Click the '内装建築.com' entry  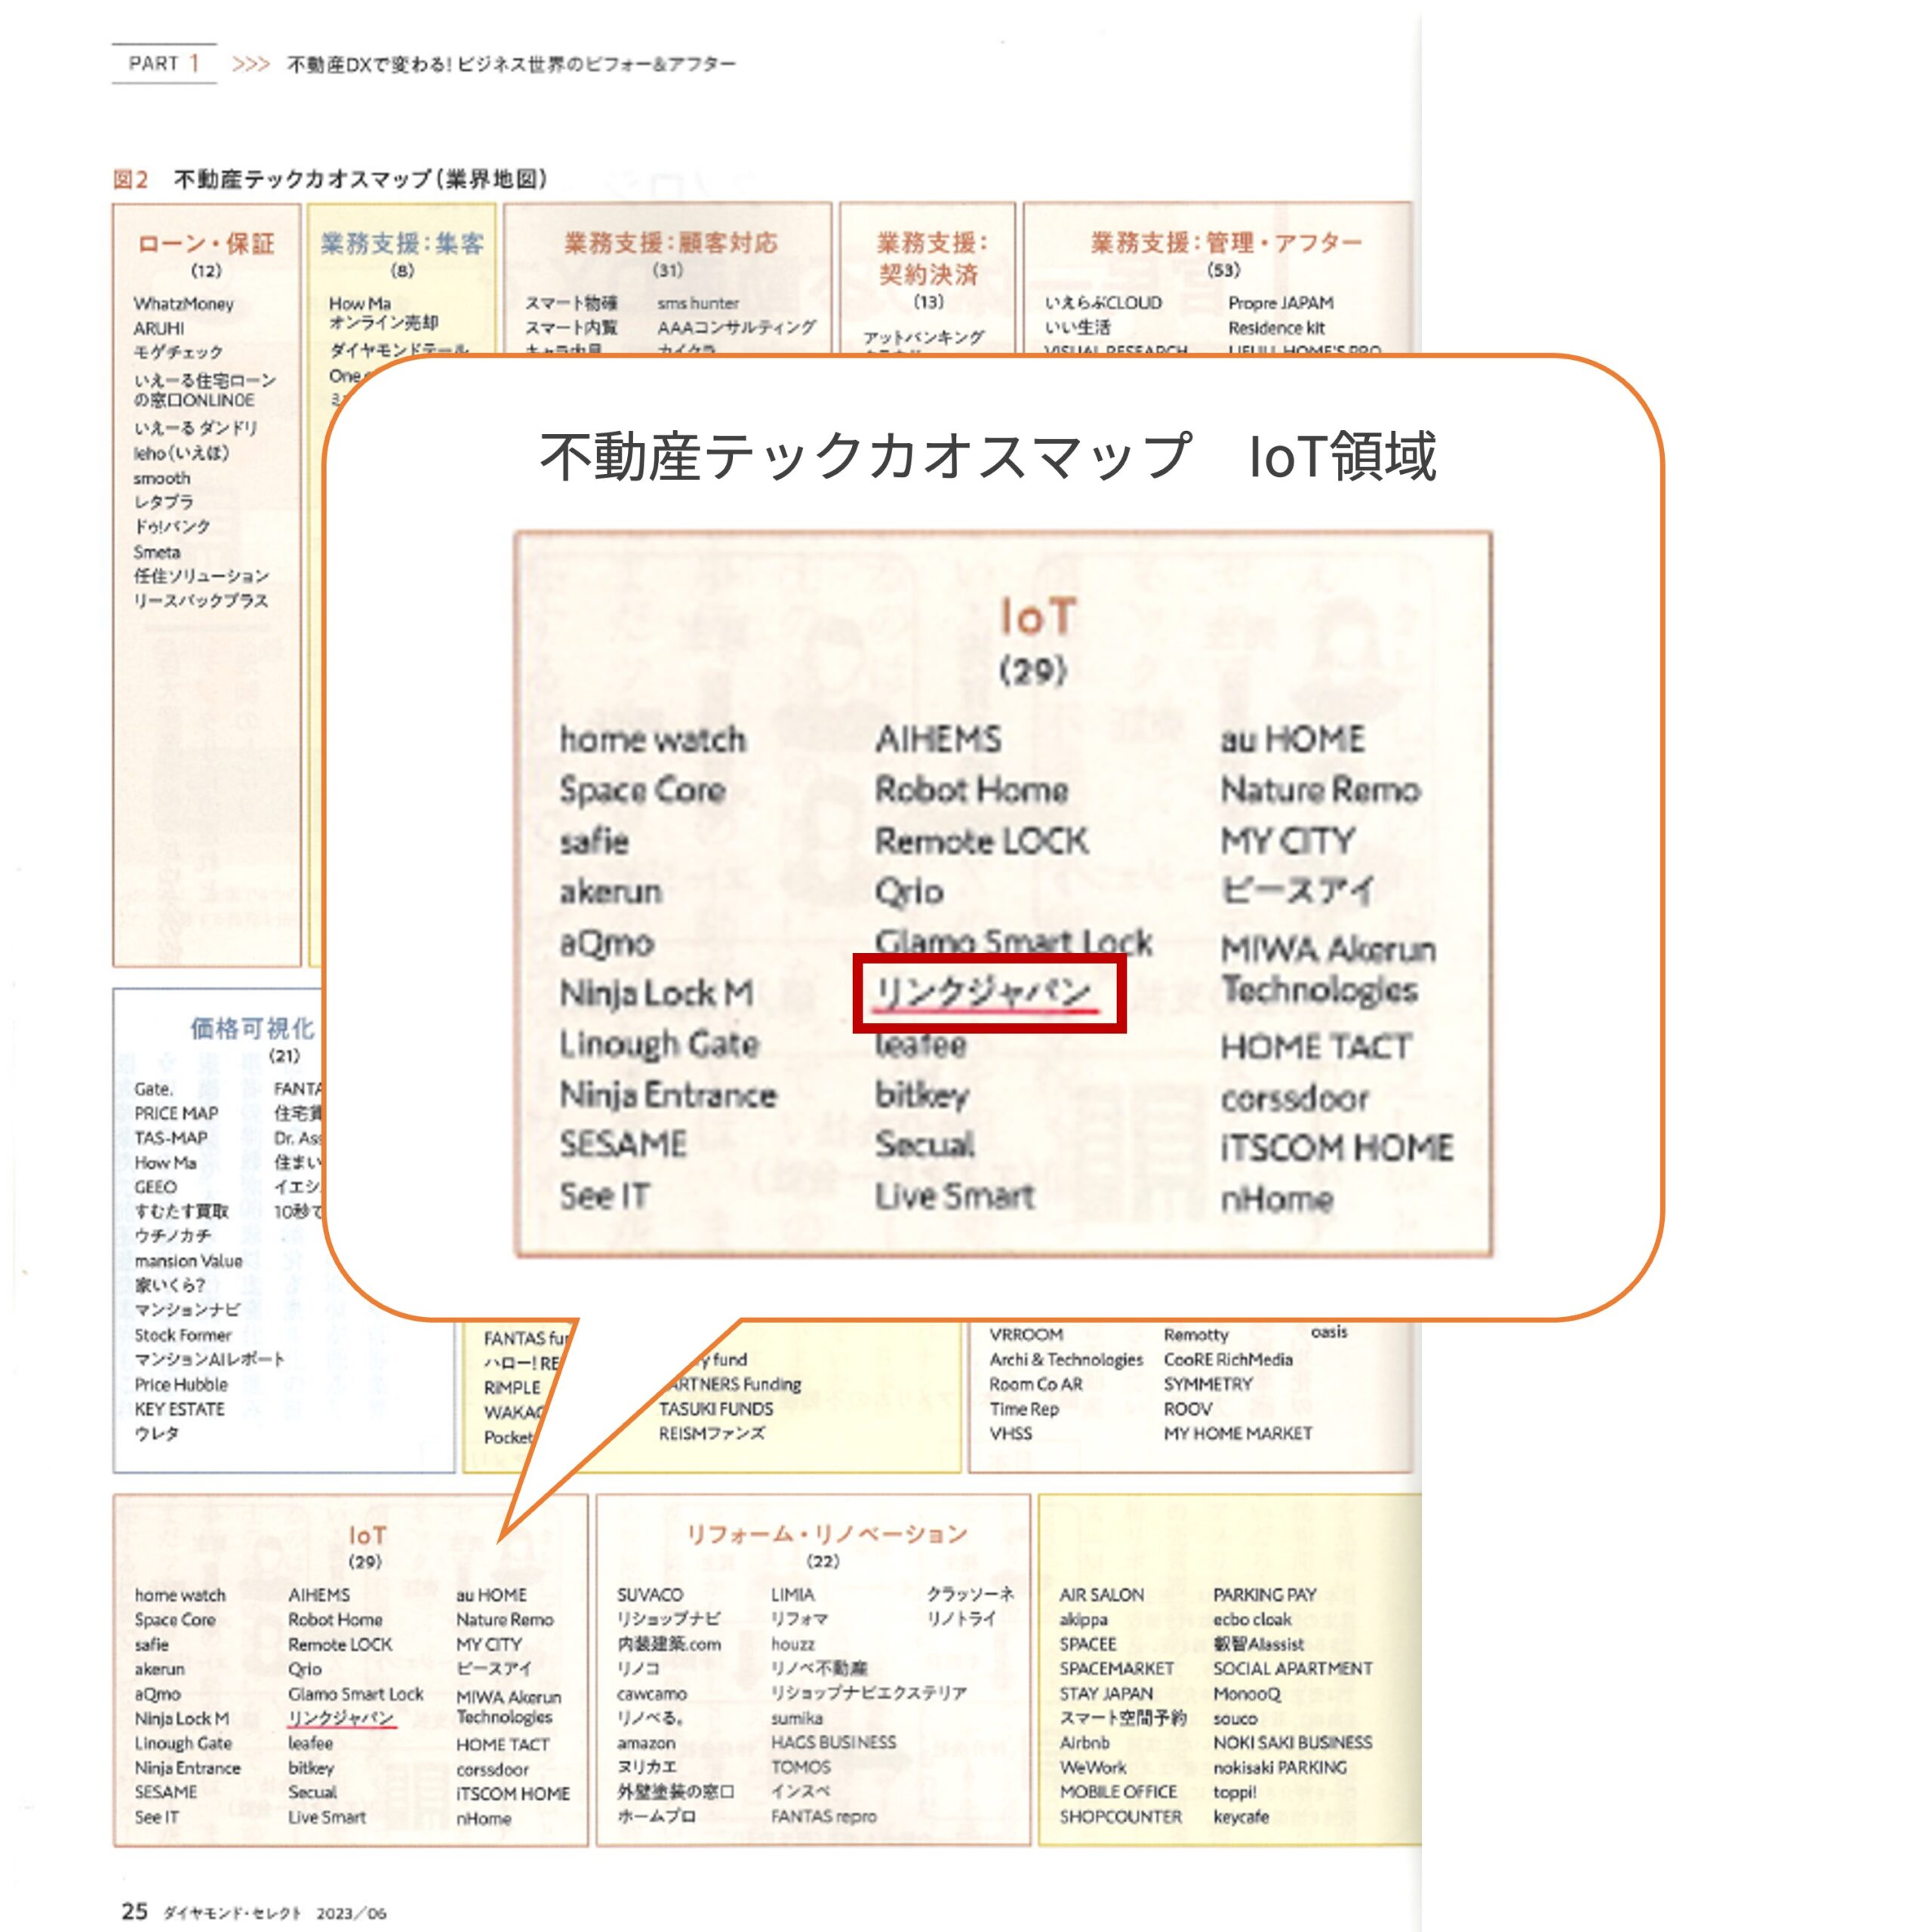(x=669, y=1644)
